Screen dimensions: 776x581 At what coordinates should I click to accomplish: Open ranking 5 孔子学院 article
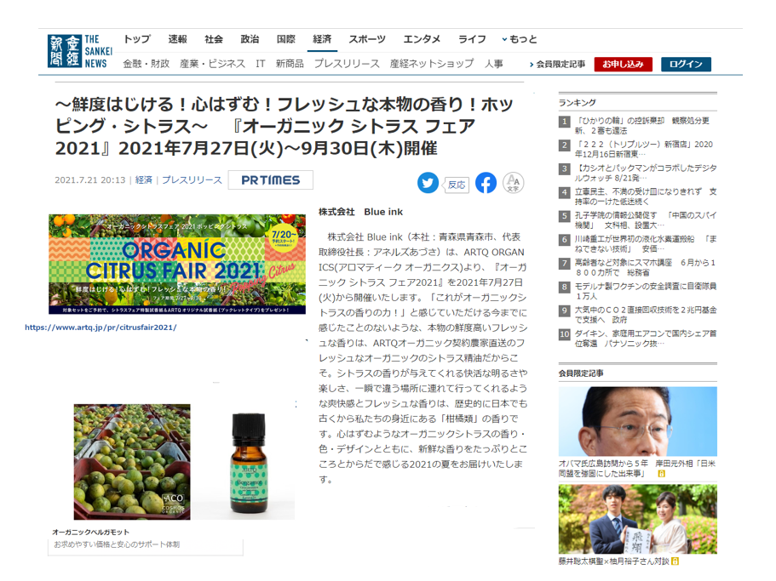pos(646,220)
